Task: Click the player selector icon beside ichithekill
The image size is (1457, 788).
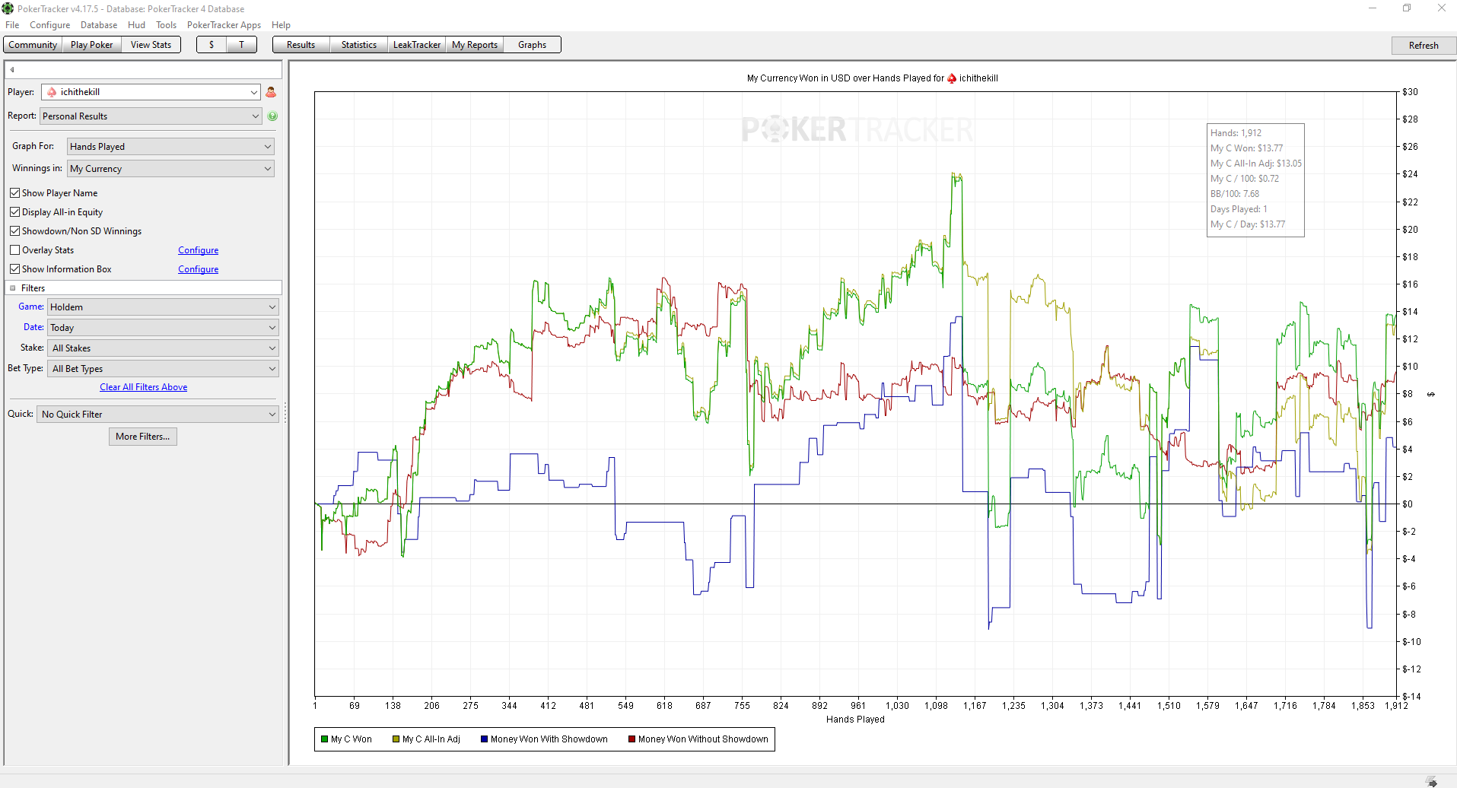Action: [271, 92]
